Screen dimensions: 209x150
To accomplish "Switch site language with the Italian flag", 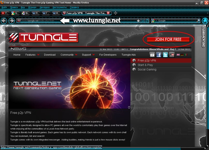I will [186, 55].
